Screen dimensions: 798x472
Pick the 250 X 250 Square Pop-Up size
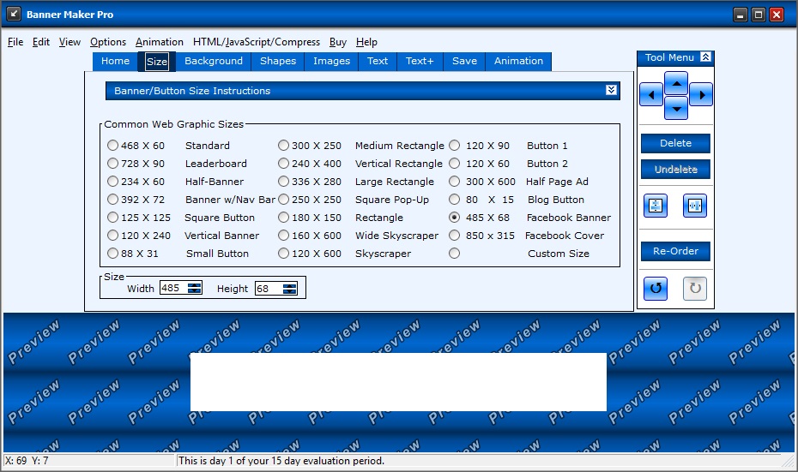pyautogui.click(x=283, y=199)
